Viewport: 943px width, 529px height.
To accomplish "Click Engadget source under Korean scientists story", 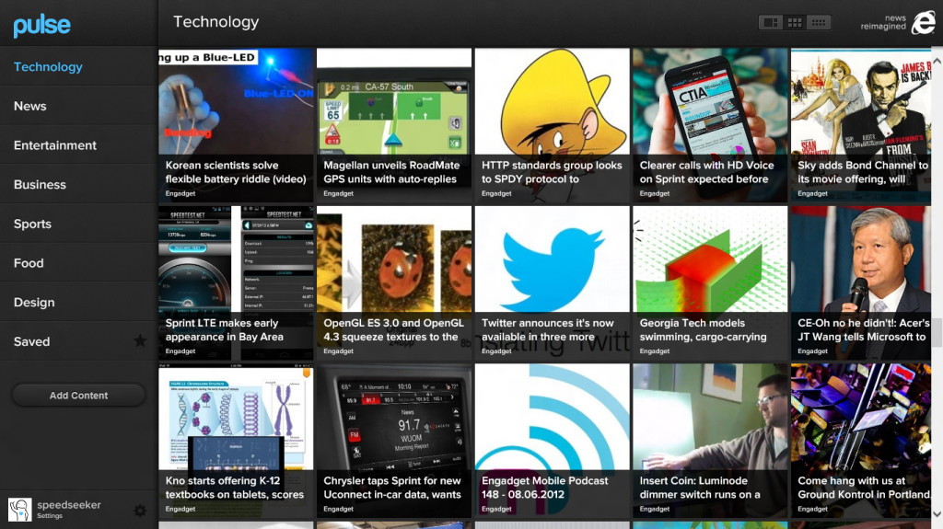I will click(x=180, y=193).
